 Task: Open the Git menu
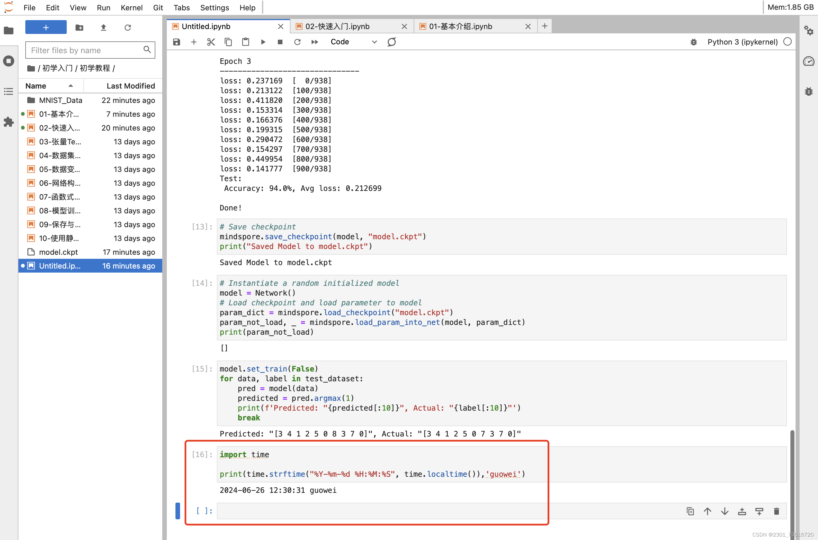pos(158,7)
